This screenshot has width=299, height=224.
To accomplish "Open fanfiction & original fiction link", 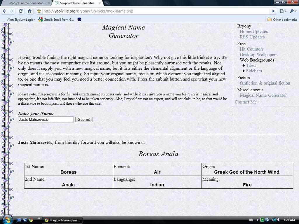I will point(265,83).
